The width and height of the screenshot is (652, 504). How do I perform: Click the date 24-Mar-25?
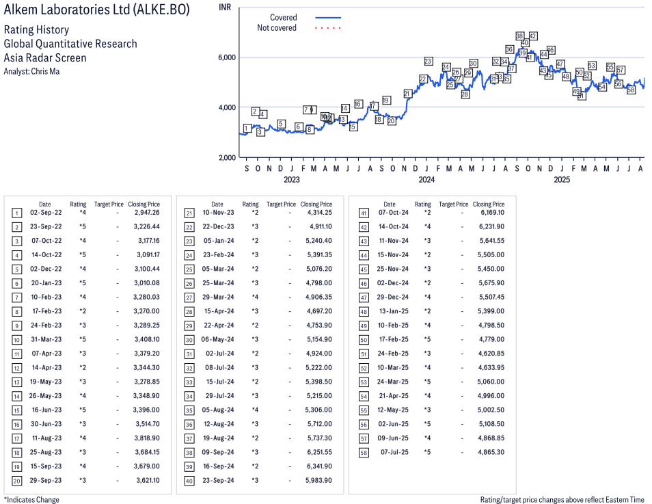pyautogui.click(x=392, y=382)
